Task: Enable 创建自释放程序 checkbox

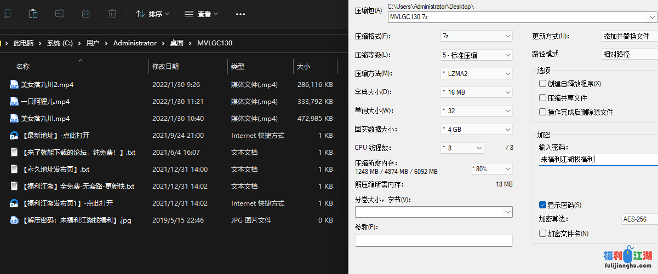Action: point(542,84)
